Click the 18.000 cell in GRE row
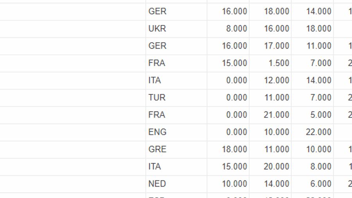This screenshot has height=198, width=352. pyautogui.click(x=228, y=150)
